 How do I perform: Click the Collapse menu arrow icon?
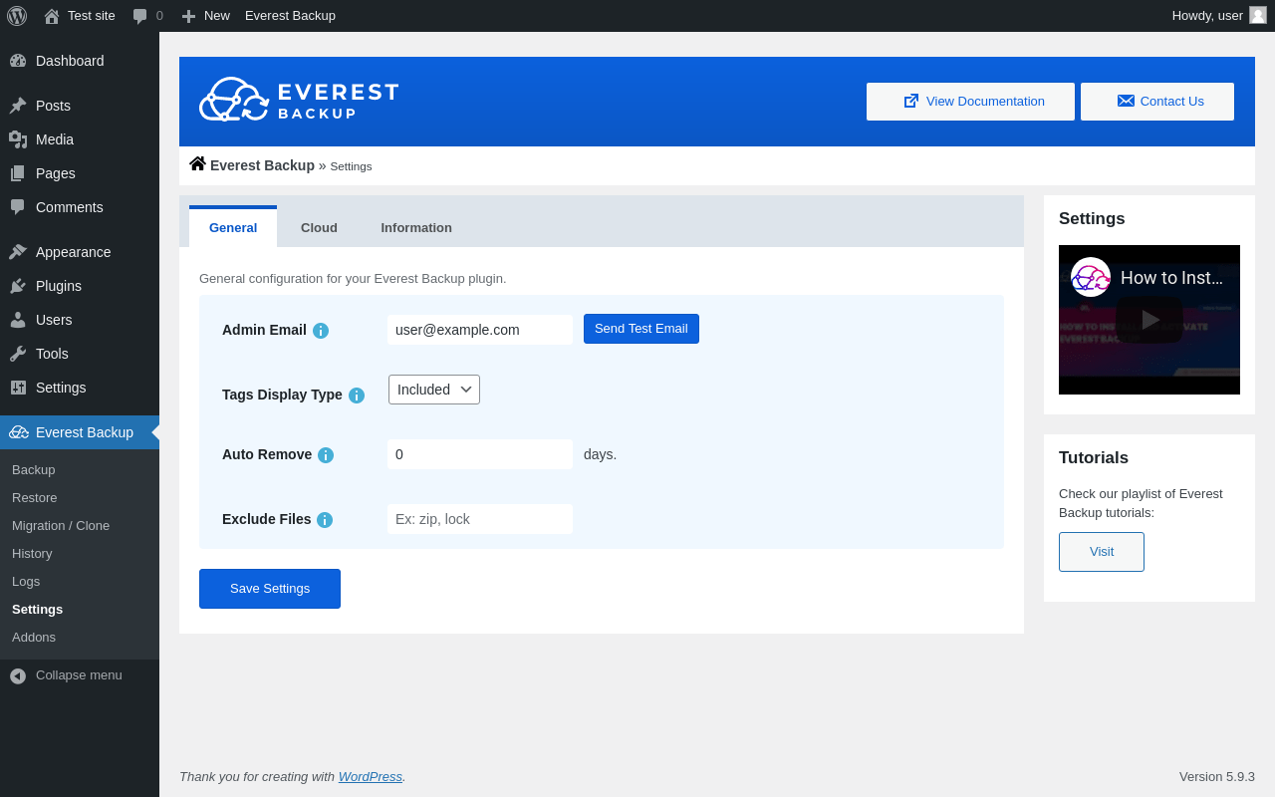tap(18, 675)
